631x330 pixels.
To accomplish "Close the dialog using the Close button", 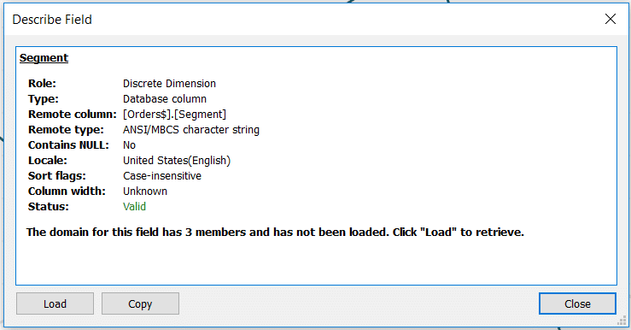I will [577, 303].
